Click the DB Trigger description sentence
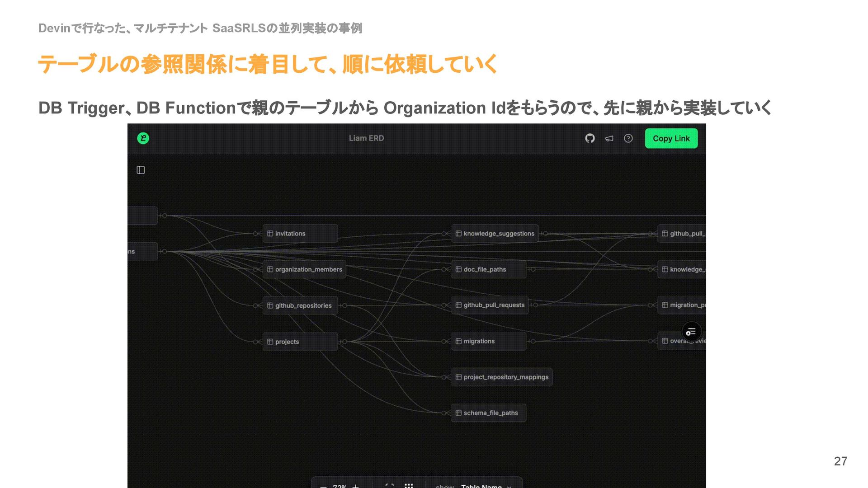The image size is (868, 488). (x=405, y=108)
